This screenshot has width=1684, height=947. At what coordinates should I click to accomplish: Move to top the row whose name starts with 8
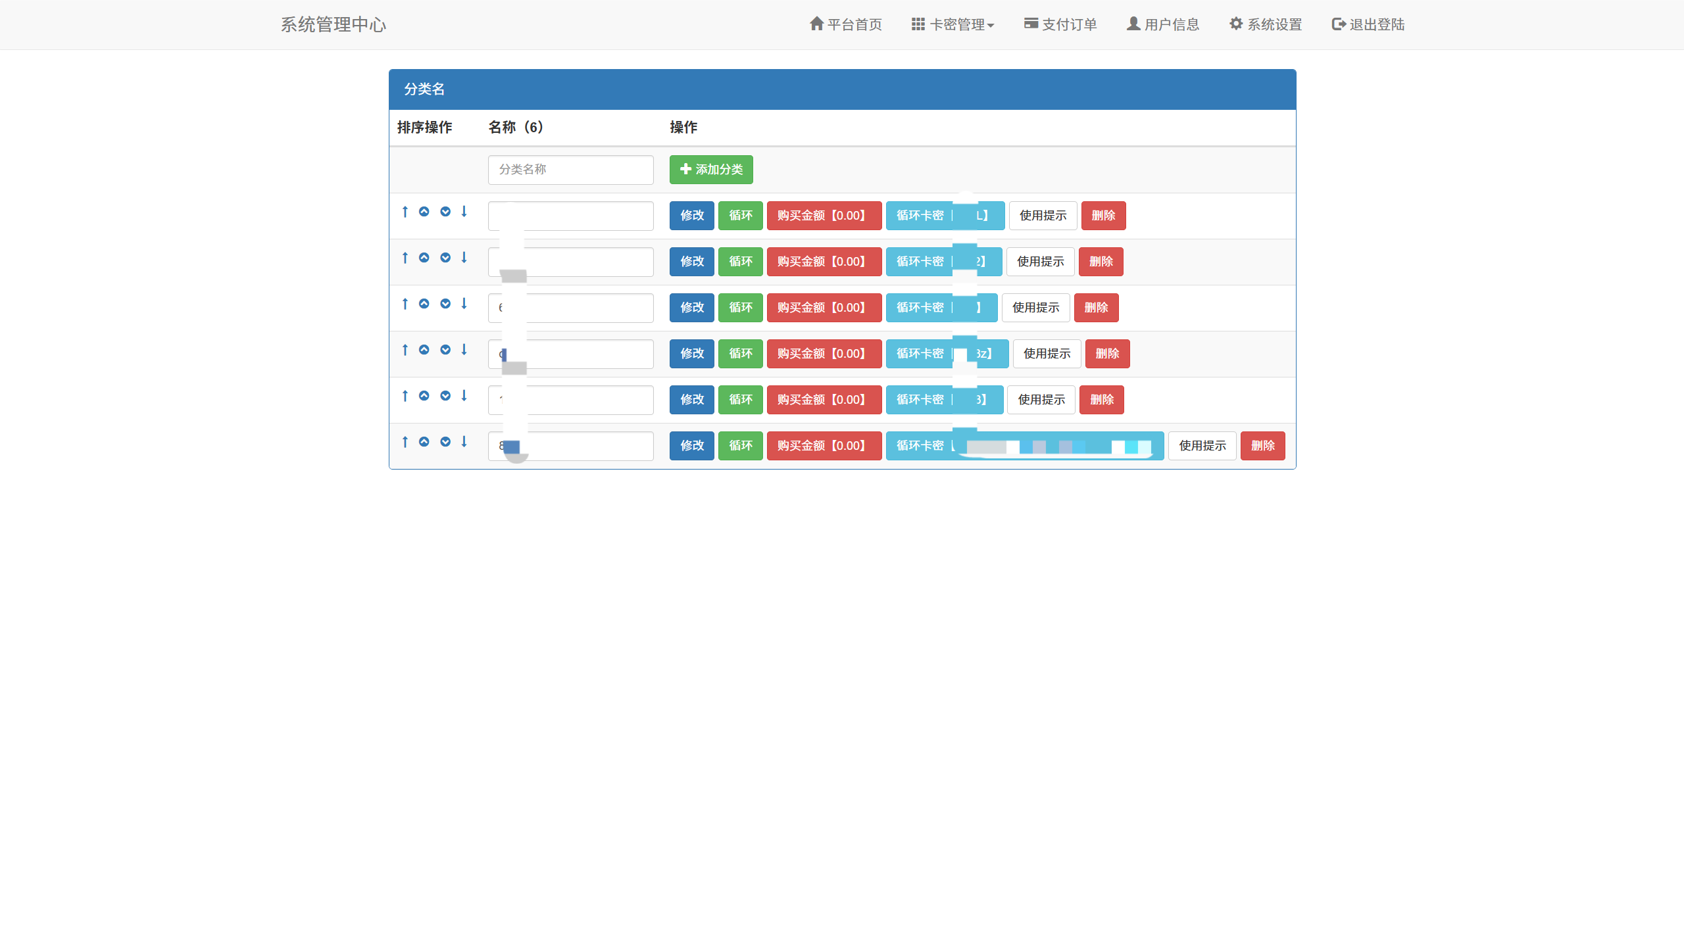[405, 442]
